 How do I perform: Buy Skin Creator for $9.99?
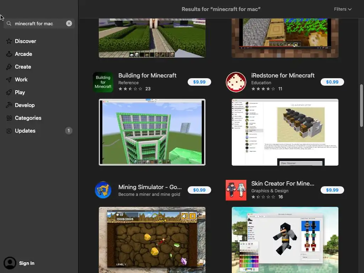332,190
